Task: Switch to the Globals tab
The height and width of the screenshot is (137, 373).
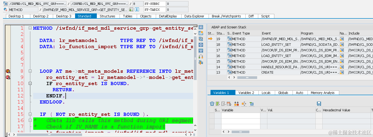Action: click(x=283, y=93)
